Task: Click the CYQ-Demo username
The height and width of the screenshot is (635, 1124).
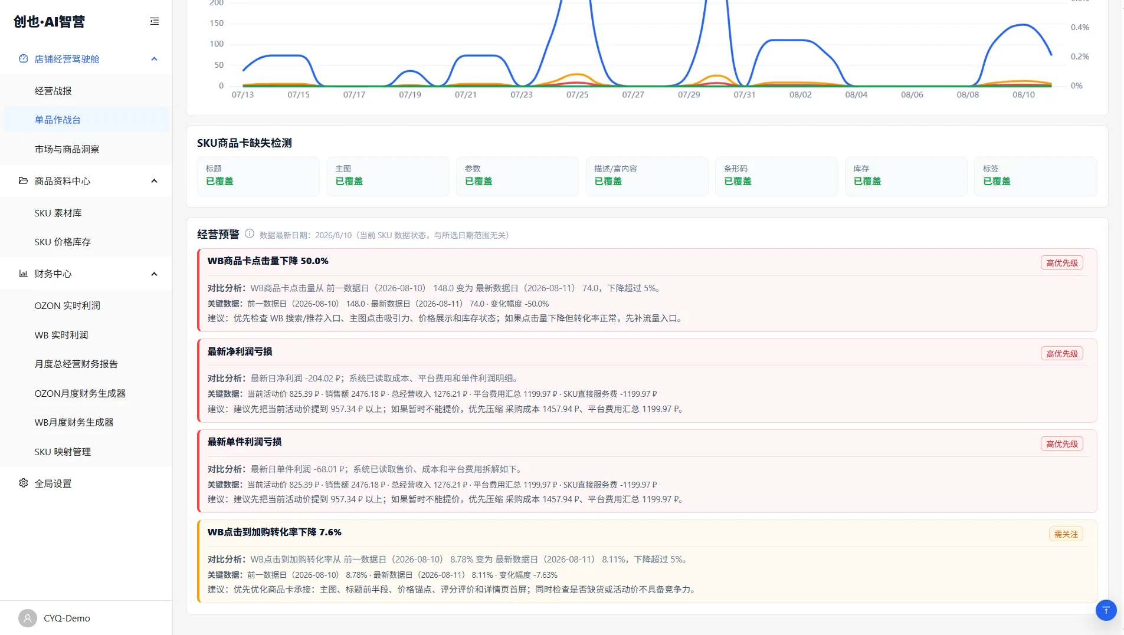Action: point(67,618)
